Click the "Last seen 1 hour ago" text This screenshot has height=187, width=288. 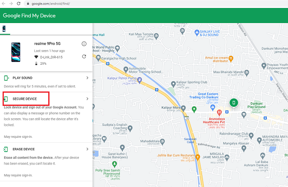(50, 51)
